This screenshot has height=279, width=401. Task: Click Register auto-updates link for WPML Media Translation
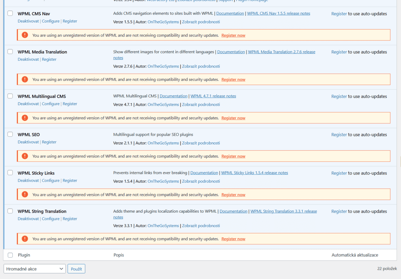pos(339,52)
